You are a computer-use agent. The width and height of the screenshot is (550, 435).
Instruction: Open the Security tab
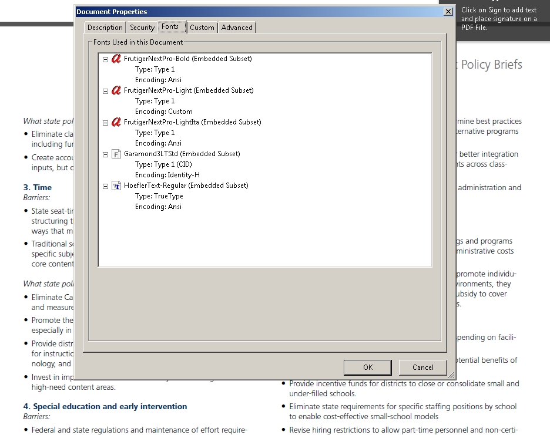click(x=142, y=28)
